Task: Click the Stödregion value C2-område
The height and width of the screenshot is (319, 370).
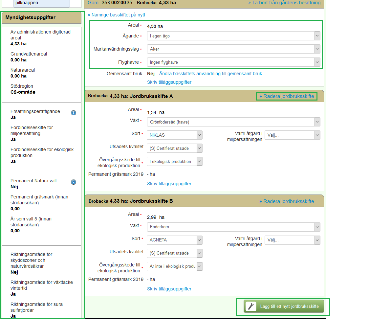Action: (x=23, y=92)
